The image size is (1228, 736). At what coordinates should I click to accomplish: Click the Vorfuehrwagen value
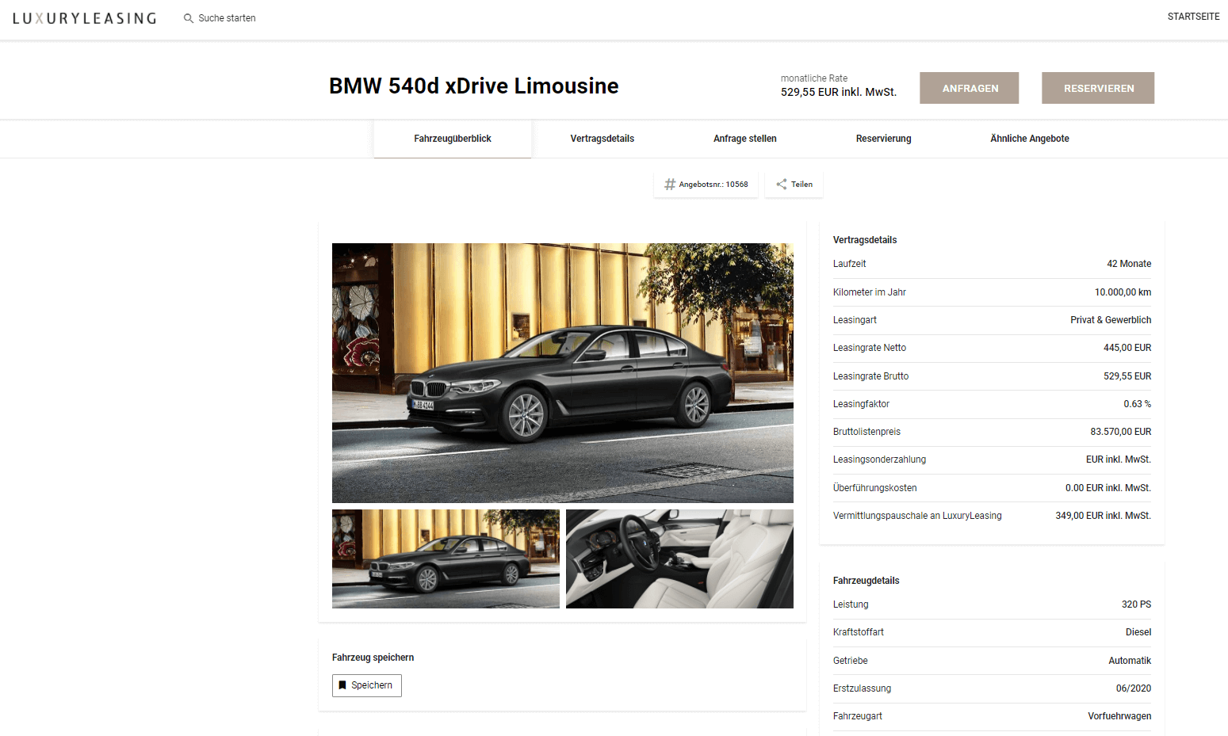pyautogui.click(x=1119, y=716)
